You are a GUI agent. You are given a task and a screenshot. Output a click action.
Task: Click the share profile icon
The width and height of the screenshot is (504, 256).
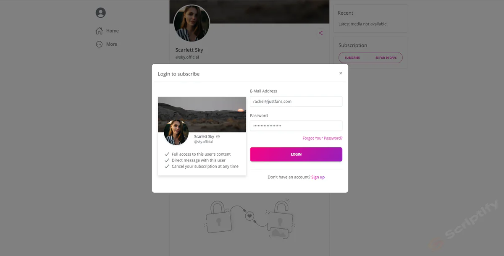[321, 33]
